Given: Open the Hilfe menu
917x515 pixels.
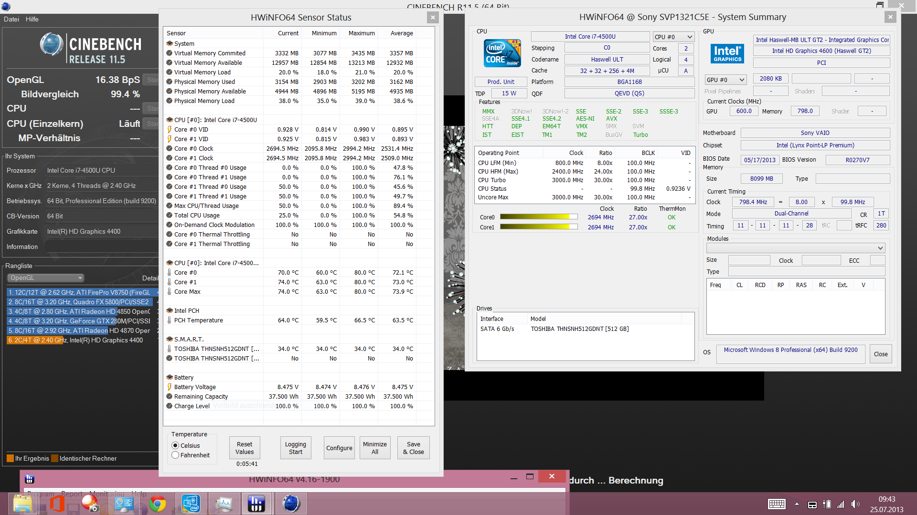Looking at the screenshot, I should tap(32, 19).
